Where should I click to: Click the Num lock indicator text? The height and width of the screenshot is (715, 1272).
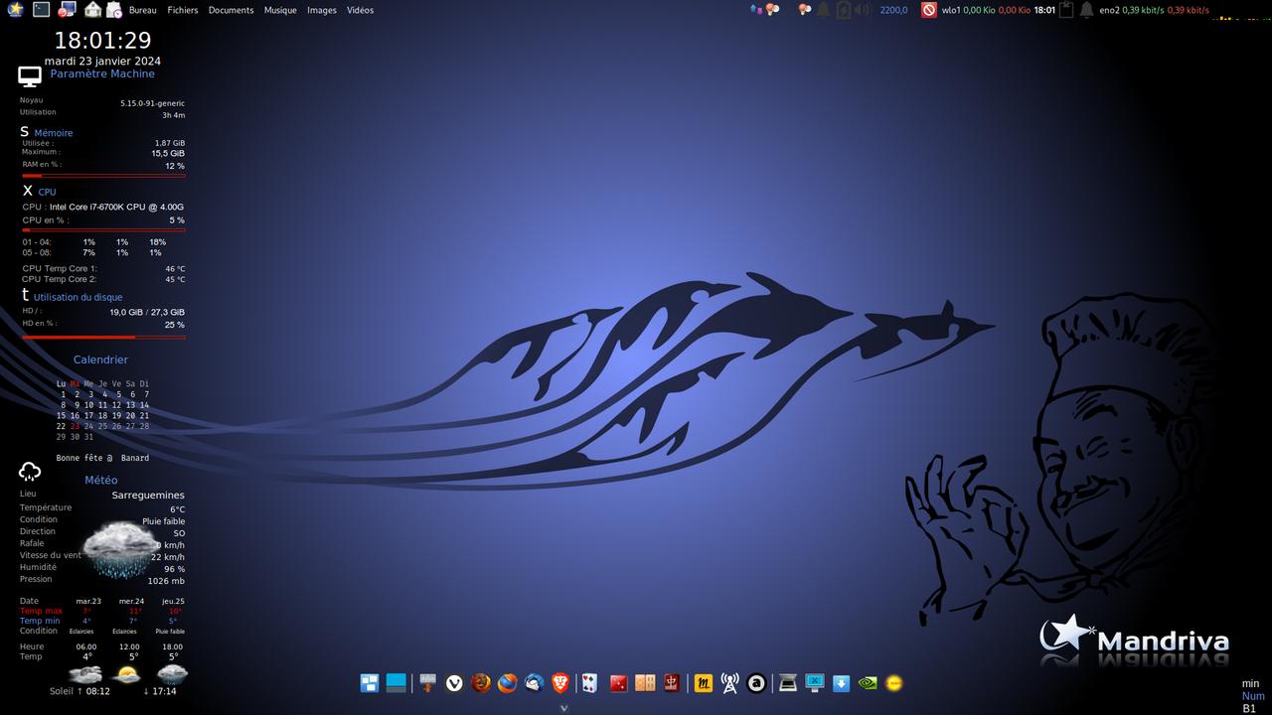(1253, 696)
